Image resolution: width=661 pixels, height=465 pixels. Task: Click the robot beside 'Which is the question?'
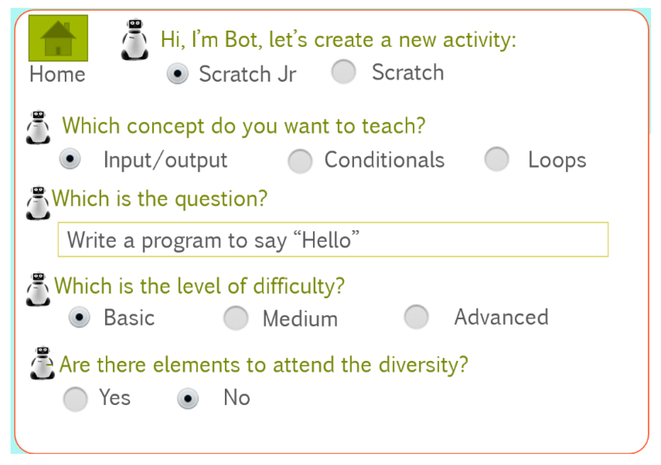pyautogui.click(x=38, y=203)
